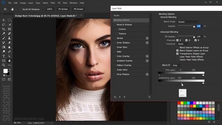Select the Dodge tool
The width and height of the screenshot is (222, 125).
coord(4,52)
